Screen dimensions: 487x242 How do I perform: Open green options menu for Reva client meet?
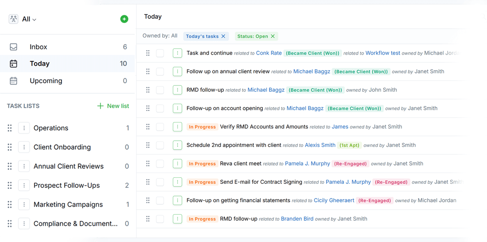(178, 164)
